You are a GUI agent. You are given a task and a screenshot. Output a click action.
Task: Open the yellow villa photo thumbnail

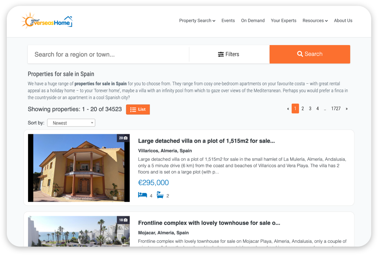click(x=79, y=168)
